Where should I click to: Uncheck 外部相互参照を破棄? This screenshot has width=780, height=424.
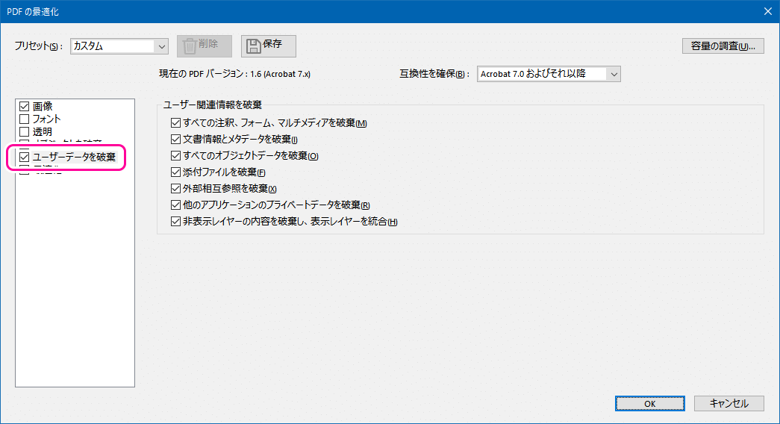pos(175,189)
